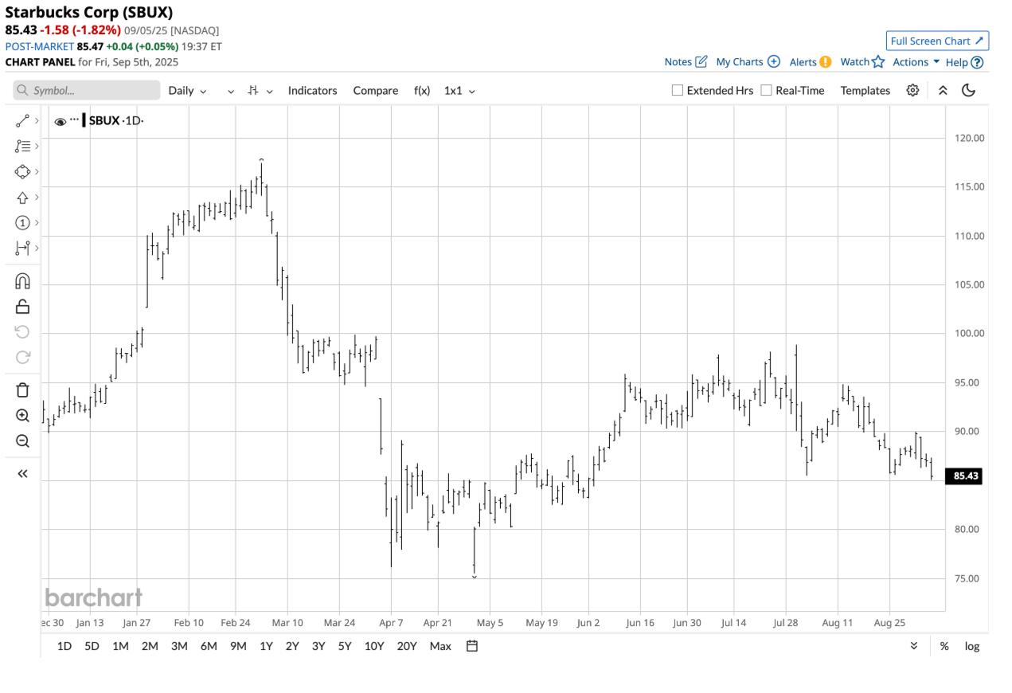Viewport: 1012px width, 693px height.
Task: Click the Notes pencil icon
Action: (x=701, y=61)
